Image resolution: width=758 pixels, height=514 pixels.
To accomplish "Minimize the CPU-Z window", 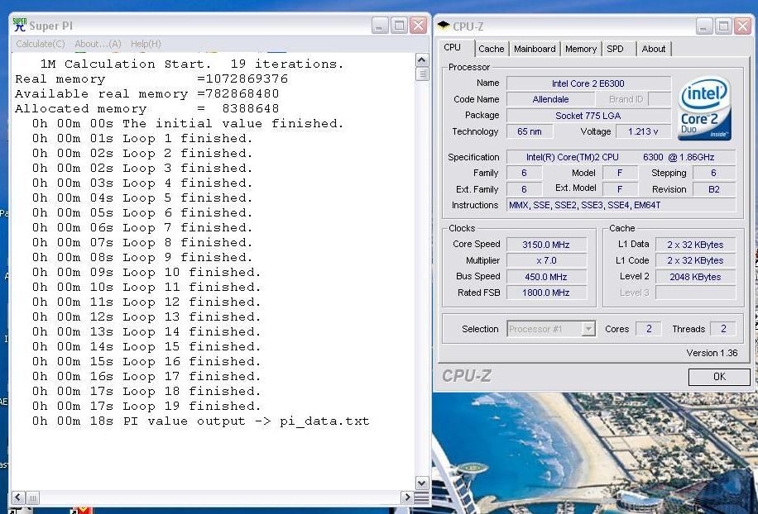I will pyautogui.click(x=704, y=26).
